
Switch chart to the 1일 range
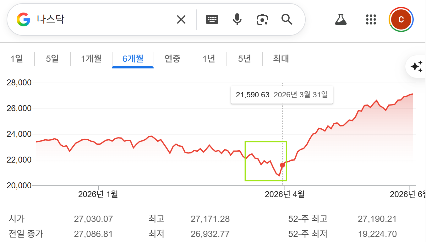(x=17, y=59)
